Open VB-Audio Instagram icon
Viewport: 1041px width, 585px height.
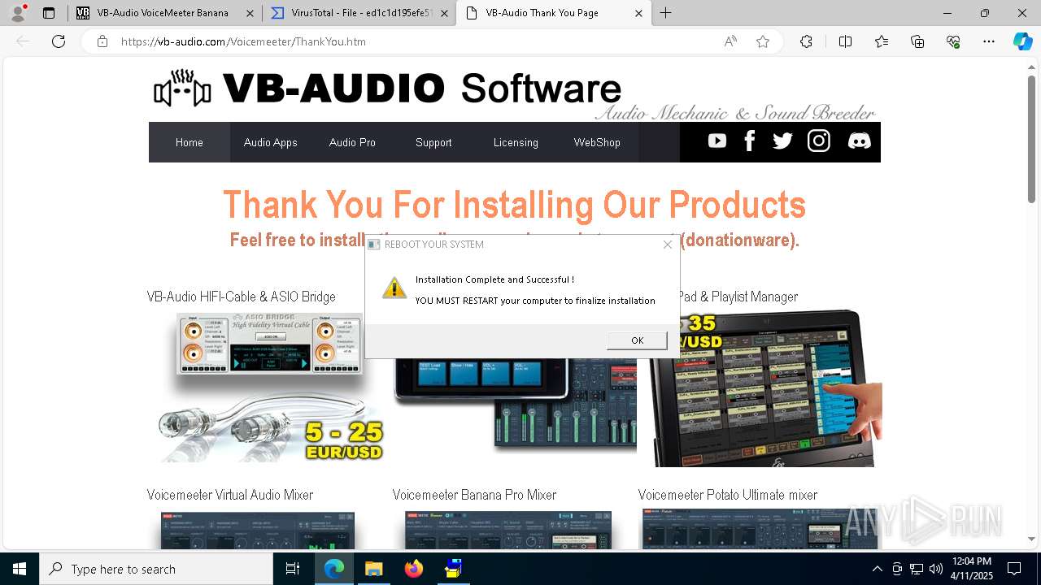click(818, 141)
